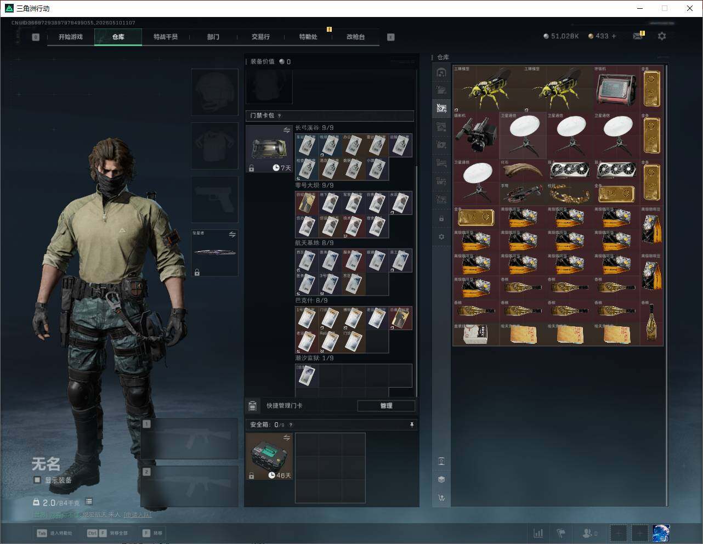Click swap arrows on the knife slot
The image size is (703, 544).
coord(232,235)
